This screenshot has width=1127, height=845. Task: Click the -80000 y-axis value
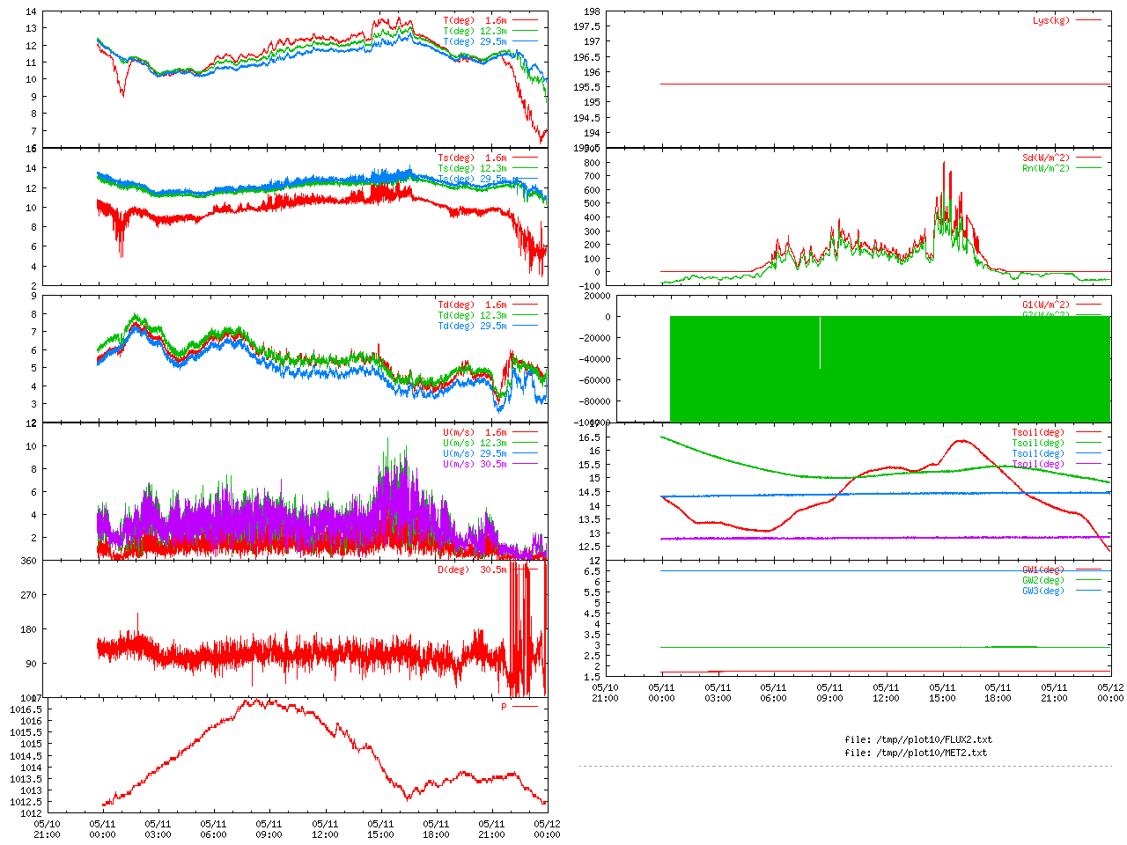tap(593, 401)
